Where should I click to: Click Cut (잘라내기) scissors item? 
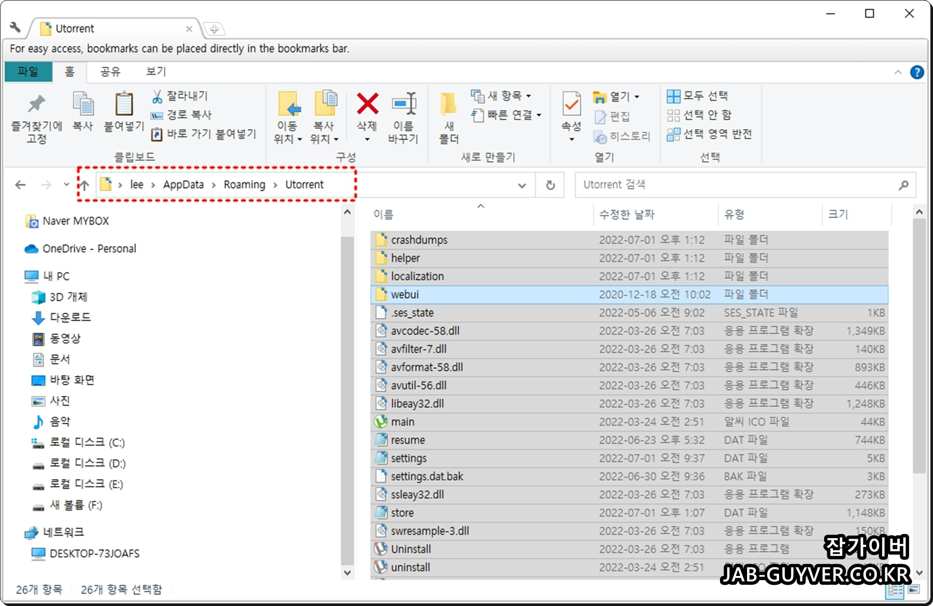point(179,96)
